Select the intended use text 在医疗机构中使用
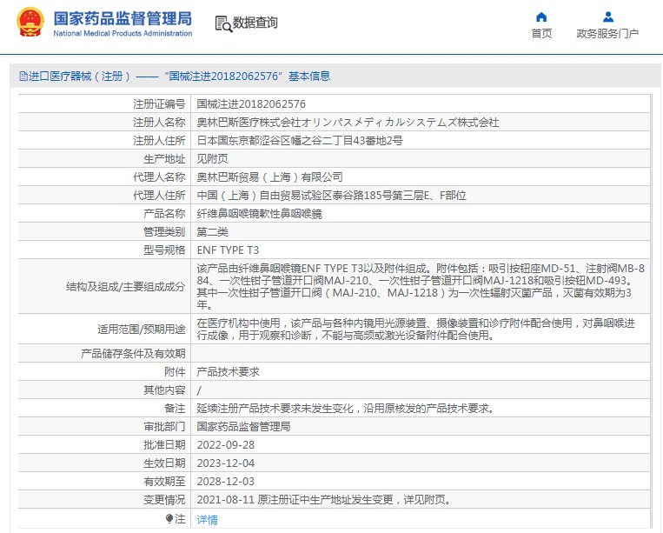 (x=415, y=330)
